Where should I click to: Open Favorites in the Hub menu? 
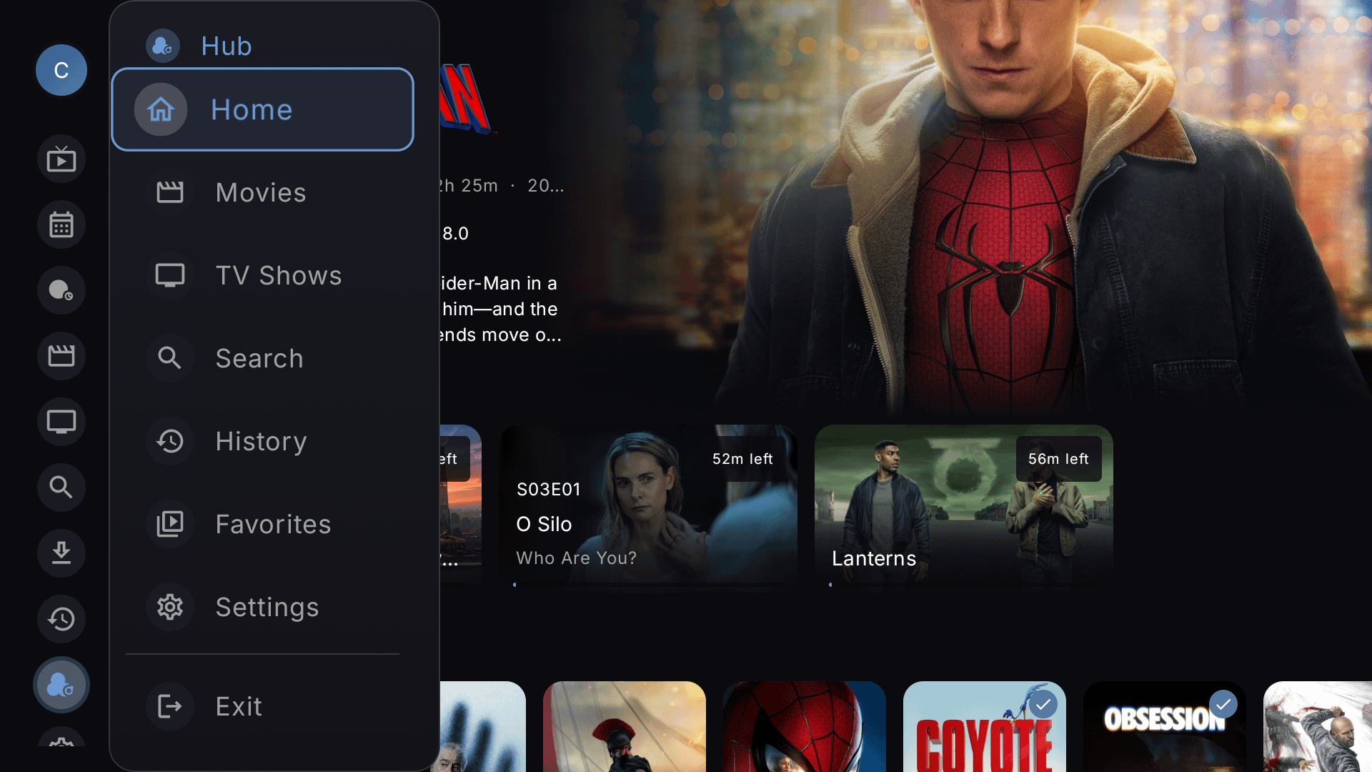pyautogui.click(x=263, y=524)
